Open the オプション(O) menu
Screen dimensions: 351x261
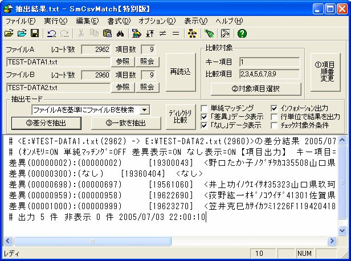coord(157,21)
